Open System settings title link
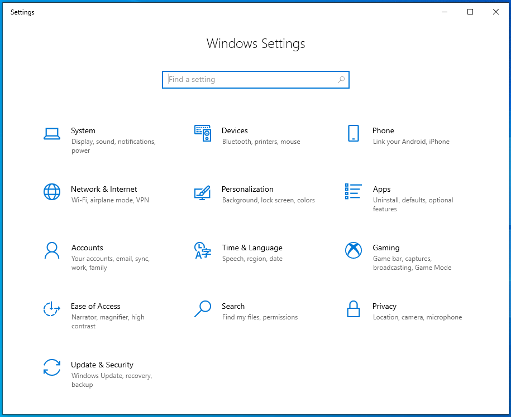Image resolution: width=511 pixels, height=417 pixels. pos(83,131)
